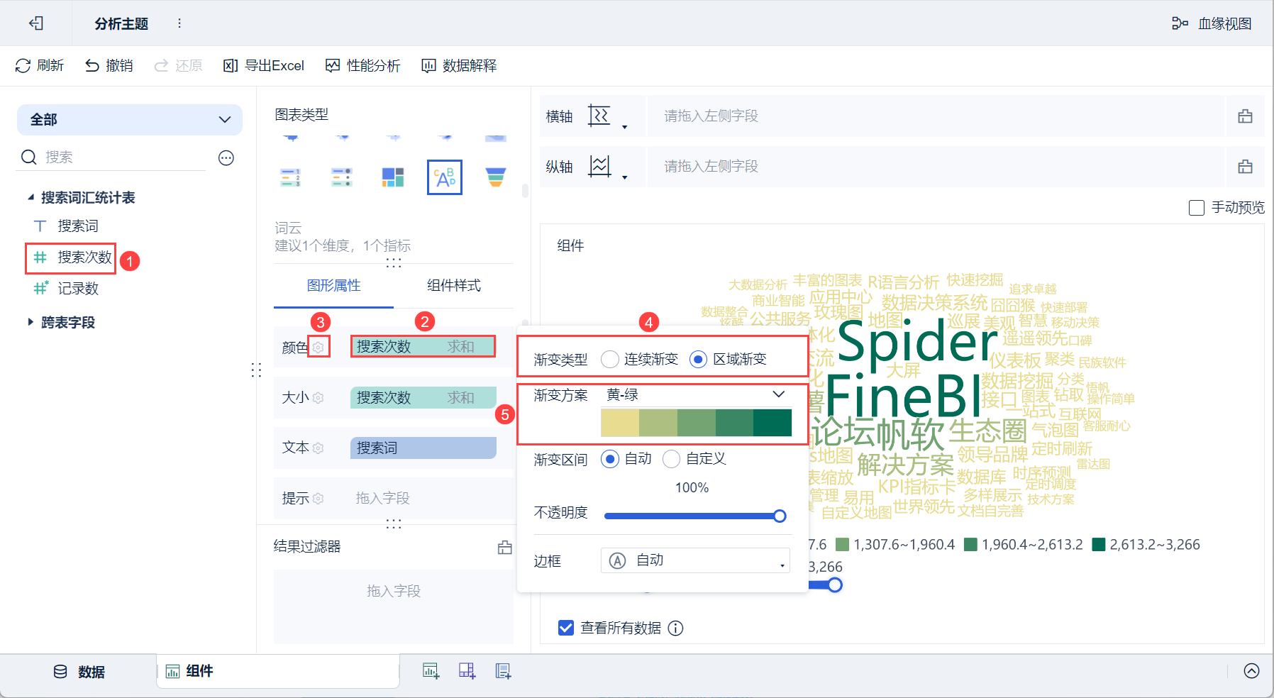Select 自动 for 渐变区间
Screen dimensions: 1274x698
coord(610,459)
